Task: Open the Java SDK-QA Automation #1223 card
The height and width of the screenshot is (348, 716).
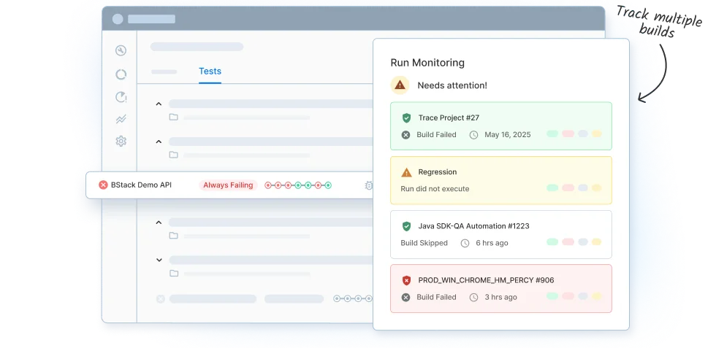Action: click(500, 234)
